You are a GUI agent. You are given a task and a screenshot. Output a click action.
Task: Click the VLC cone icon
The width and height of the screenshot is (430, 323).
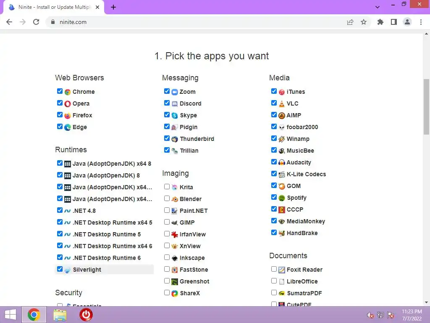click(x=282, y=103)
